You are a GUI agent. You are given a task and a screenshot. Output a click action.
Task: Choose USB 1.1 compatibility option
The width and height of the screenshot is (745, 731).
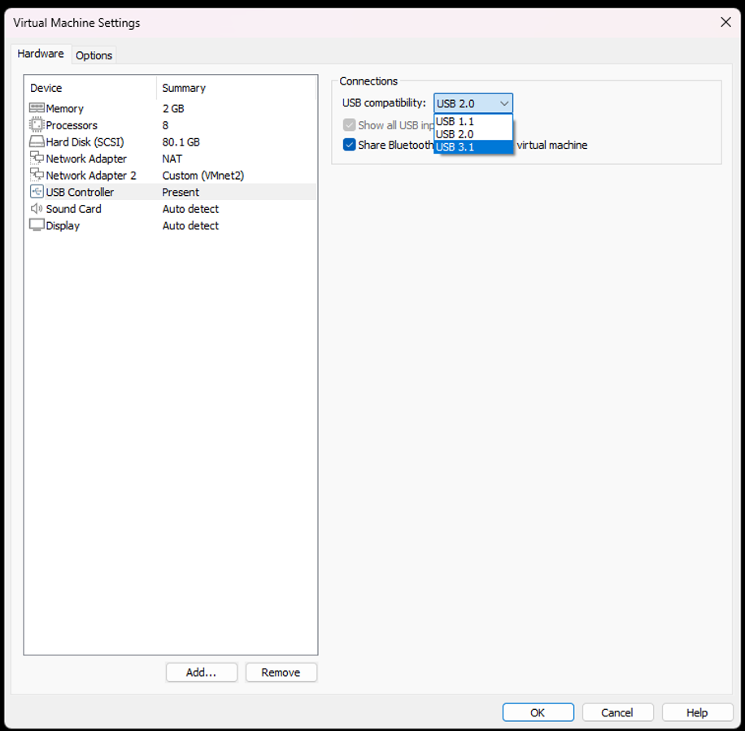point(455,121)
